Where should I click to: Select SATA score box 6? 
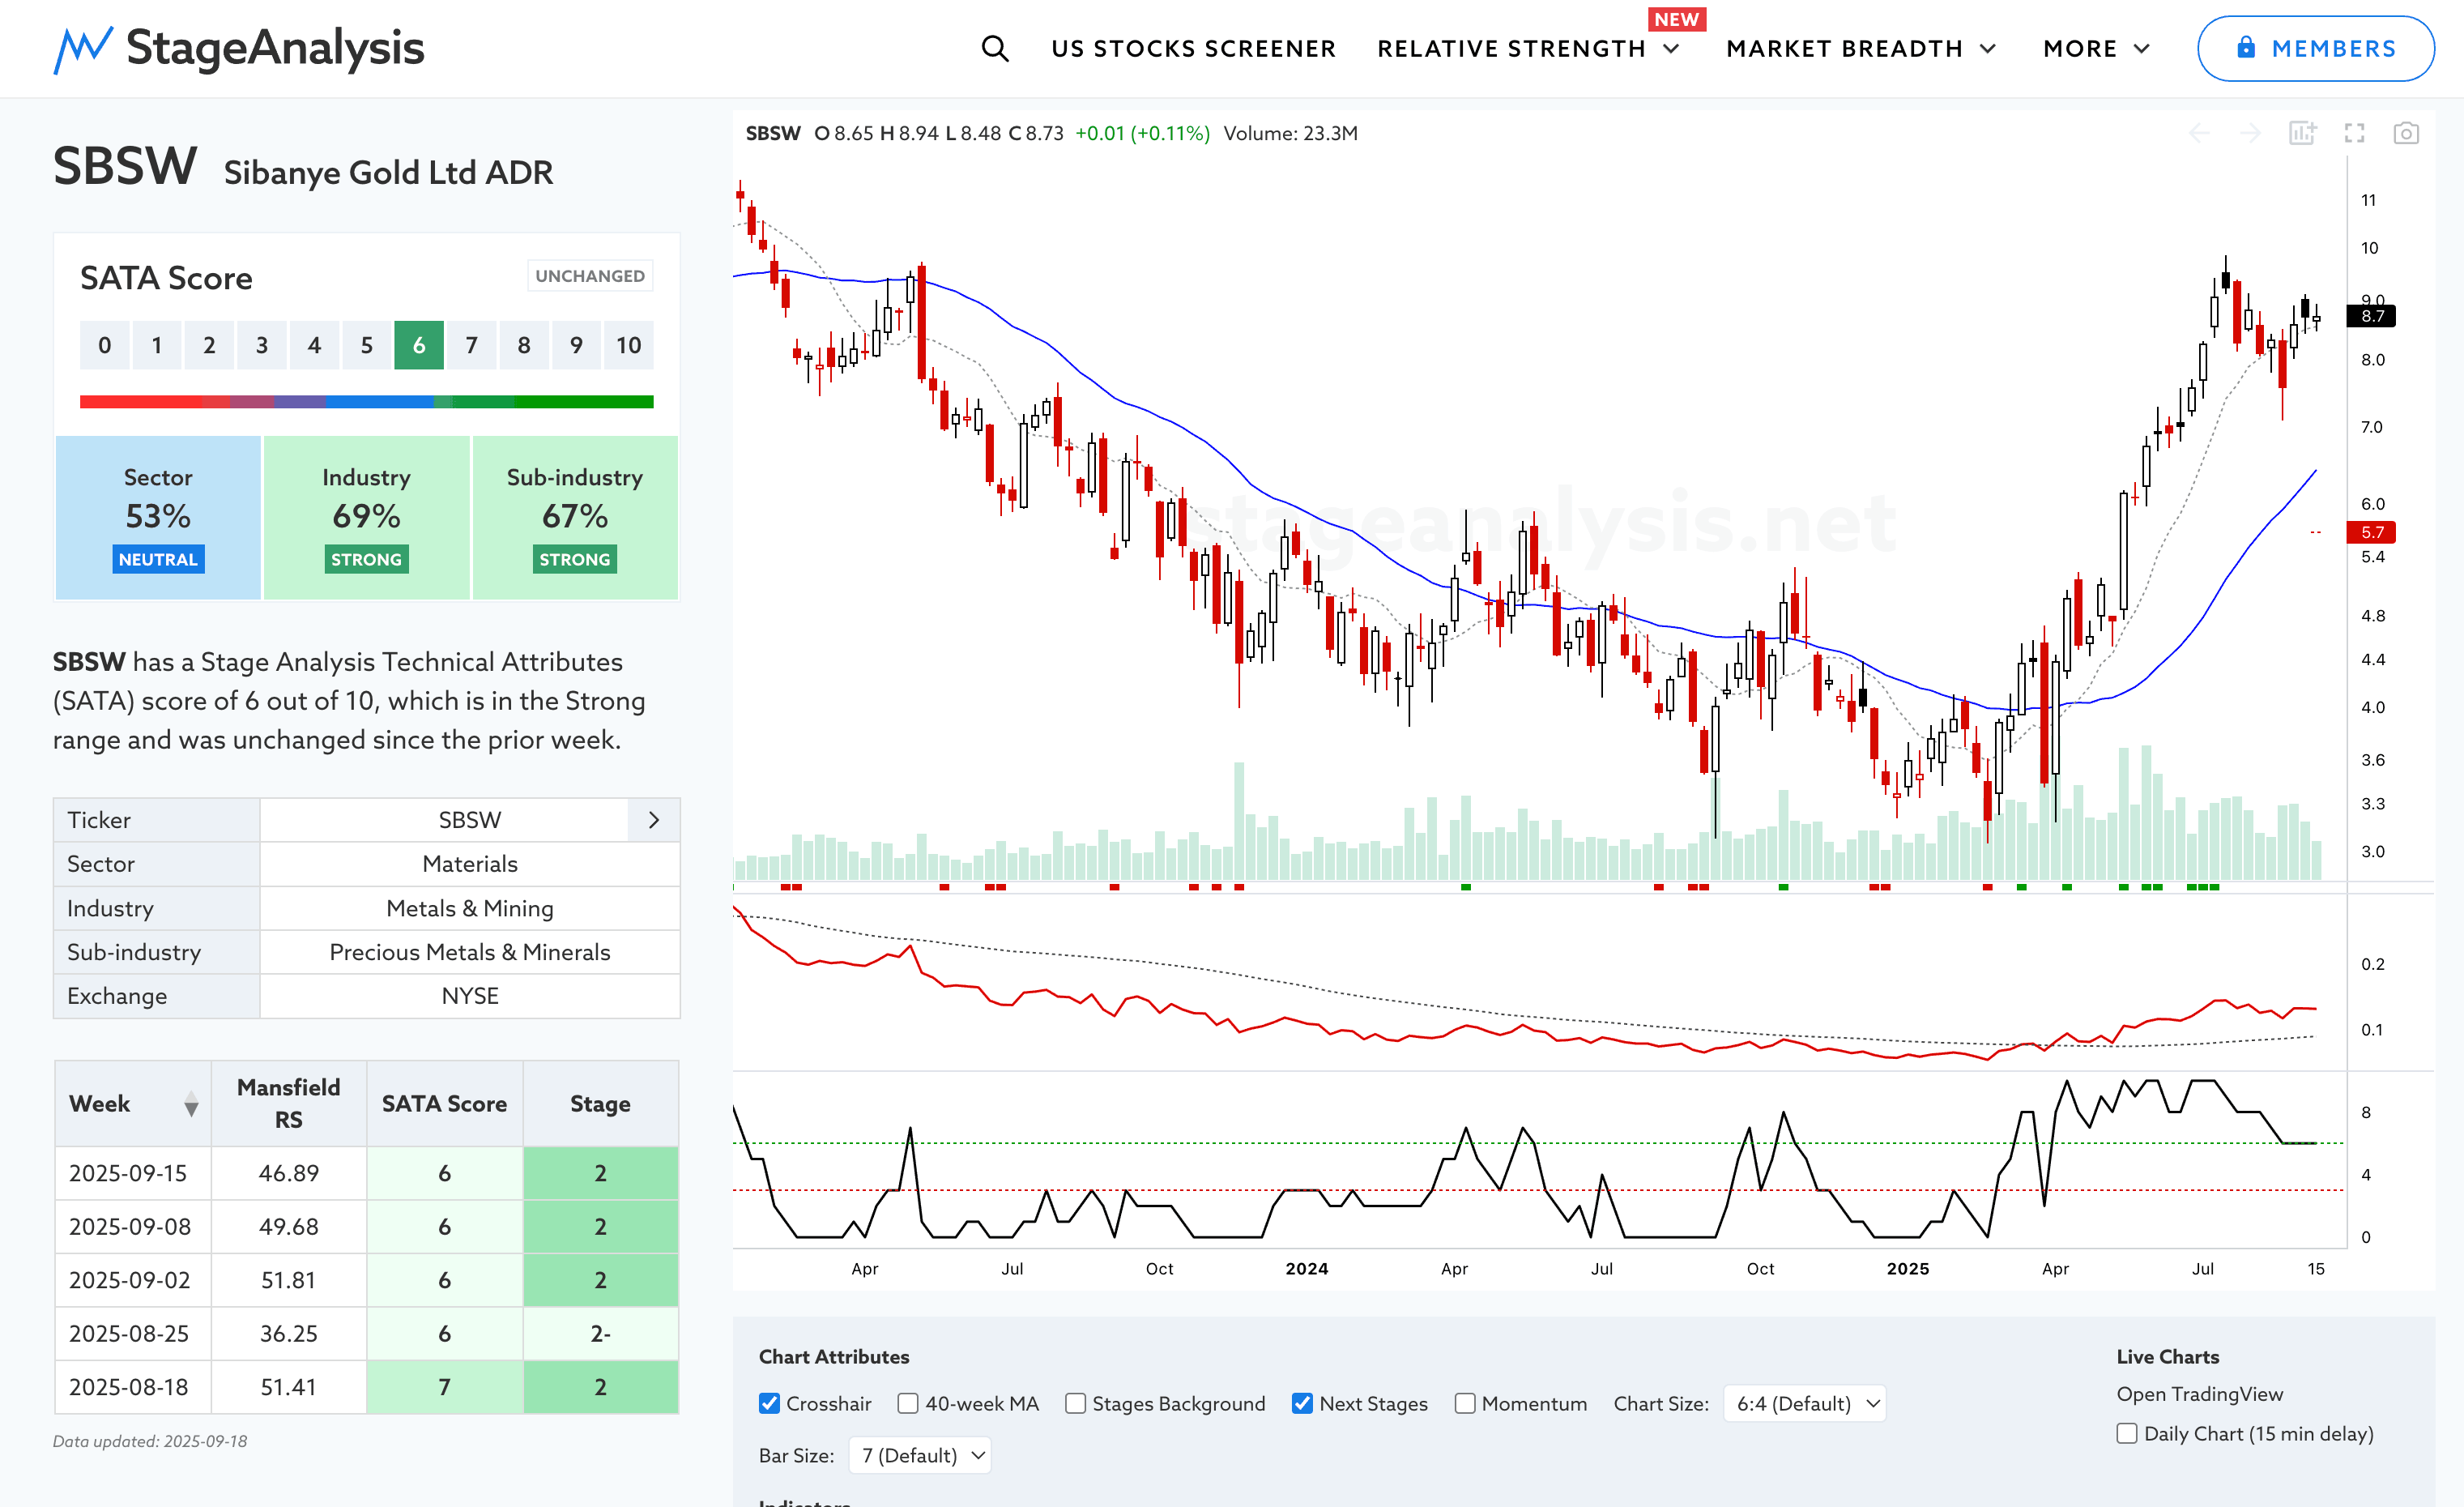tap(419, 345)
